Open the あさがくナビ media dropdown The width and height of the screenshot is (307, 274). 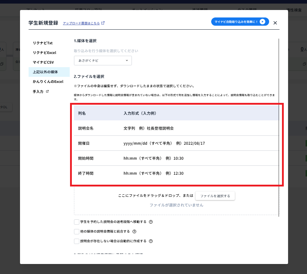(x=103, y=60)
